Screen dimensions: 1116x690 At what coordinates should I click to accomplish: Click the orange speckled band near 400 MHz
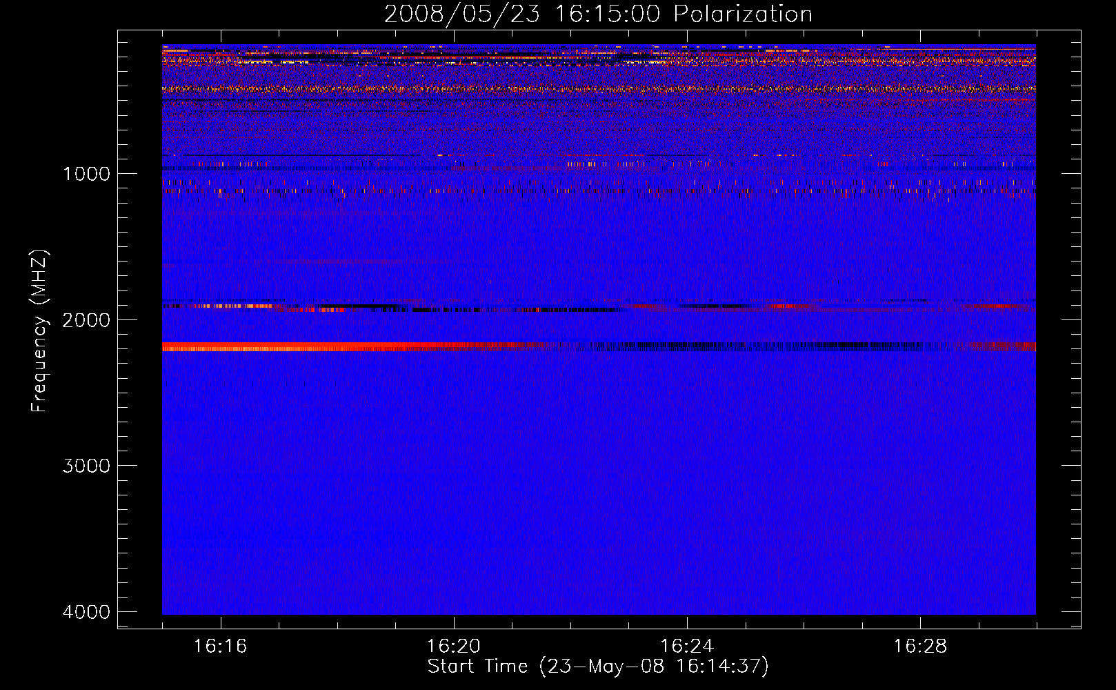point(599,89)
